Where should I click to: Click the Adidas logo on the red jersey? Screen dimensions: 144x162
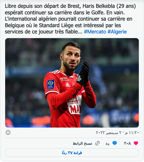[68, 85]
